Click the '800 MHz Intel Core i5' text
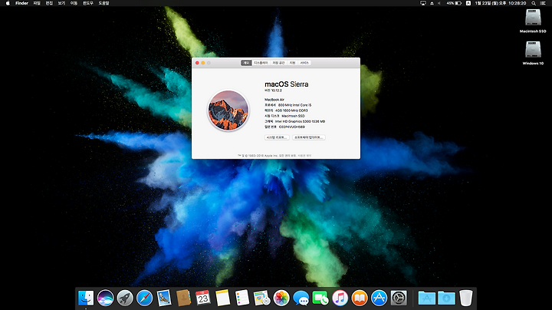Viewport: 552px width, 310px height. 294,105
